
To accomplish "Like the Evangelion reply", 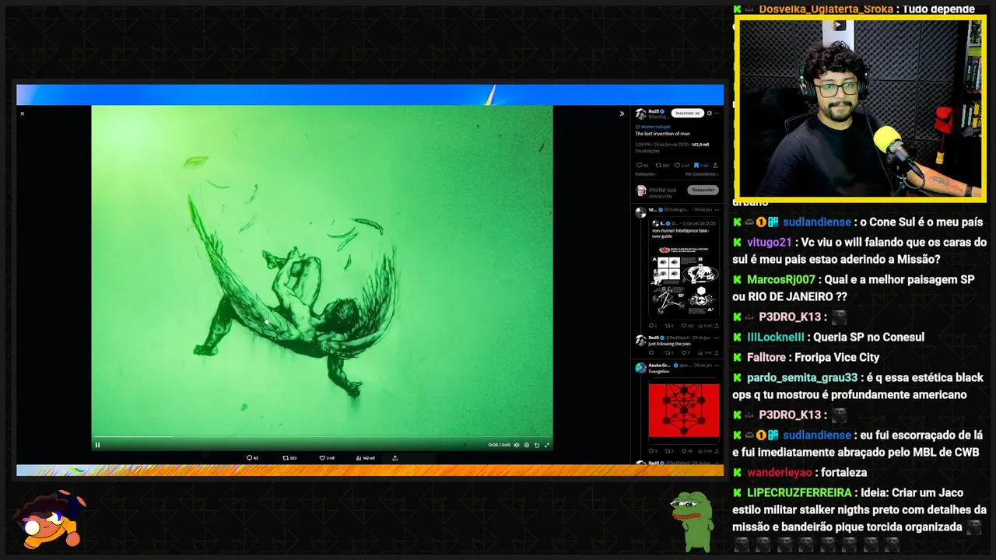I will click(684, 451).
